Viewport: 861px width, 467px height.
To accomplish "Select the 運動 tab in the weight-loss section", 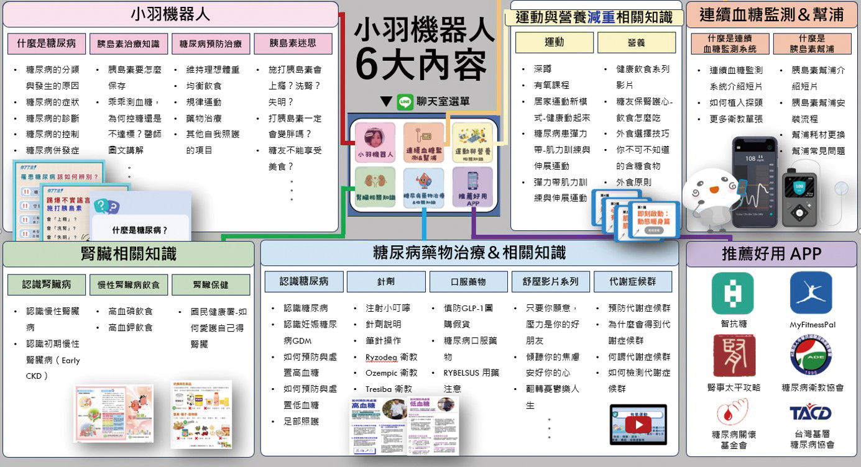I will (553, 42).
